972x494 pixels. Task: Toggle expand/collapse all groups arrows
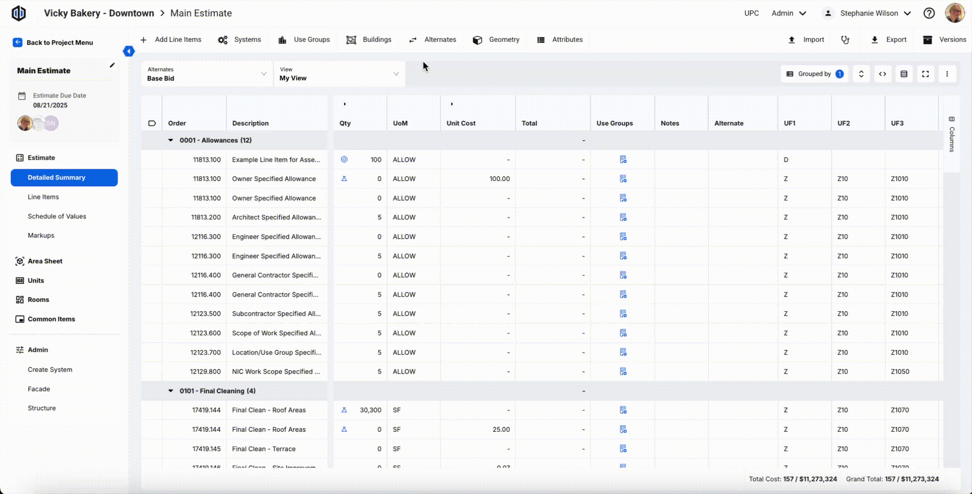click(861, 74)
